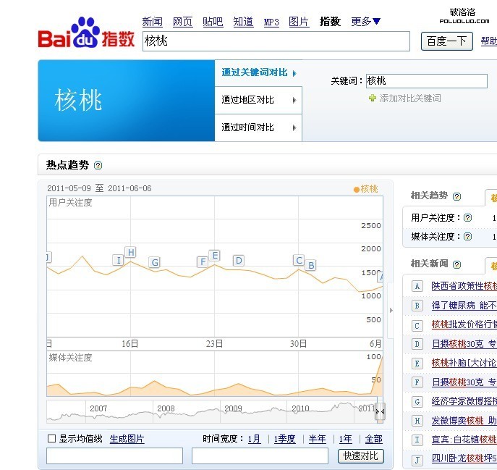Image resolution: width=497 pixels, height=470 pixels.
Task: Click letter A icon in news list
Action: click(417, 286)
